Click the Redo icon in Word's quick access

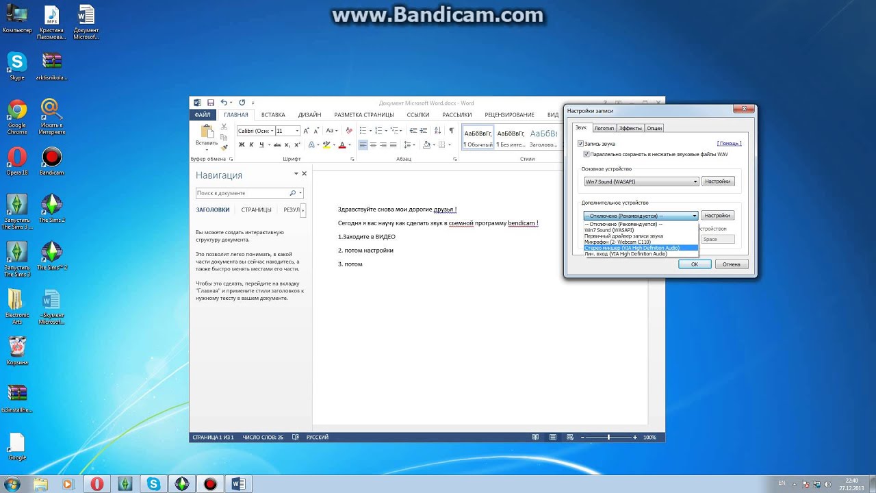point(242,103)
